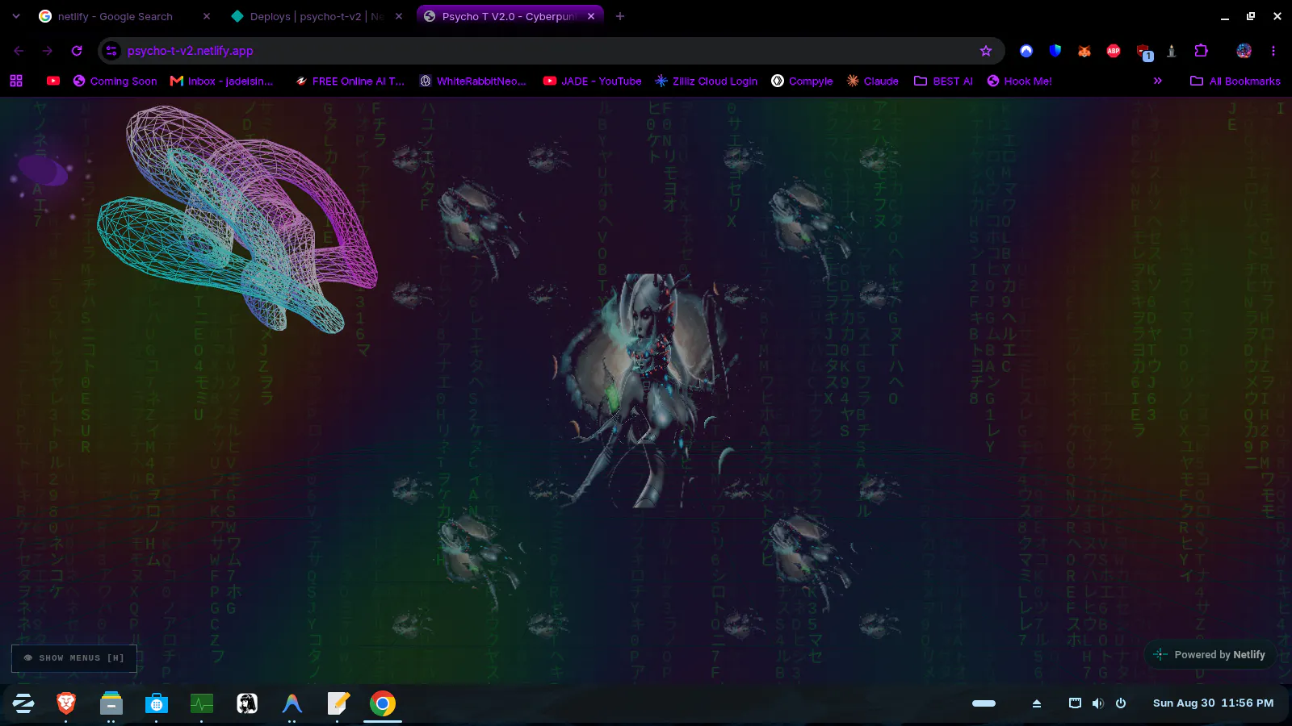Open the Coming Soon bookmark
Screen dimensions: 1292x726
tap(115, 81)
